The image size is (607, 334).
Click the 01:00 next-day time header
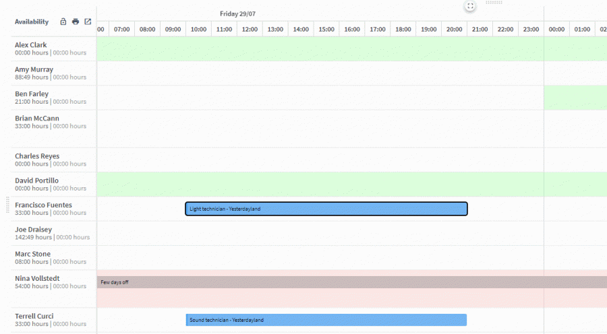pos(582,30)
